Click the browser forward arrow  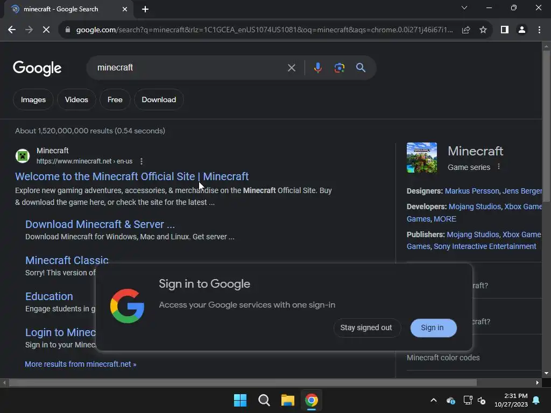point(29,30)
